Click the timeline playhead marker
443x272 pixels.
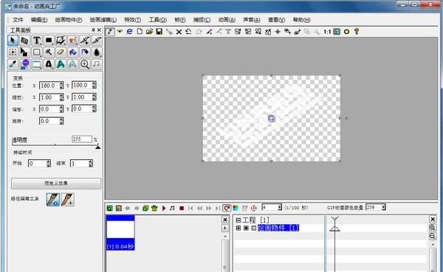334,224
